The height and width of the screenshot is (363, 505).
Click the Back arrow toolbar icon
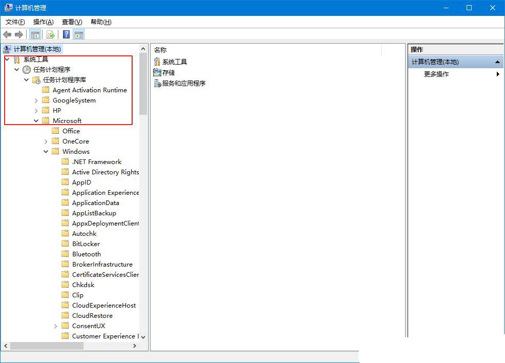tap(7, 34)
